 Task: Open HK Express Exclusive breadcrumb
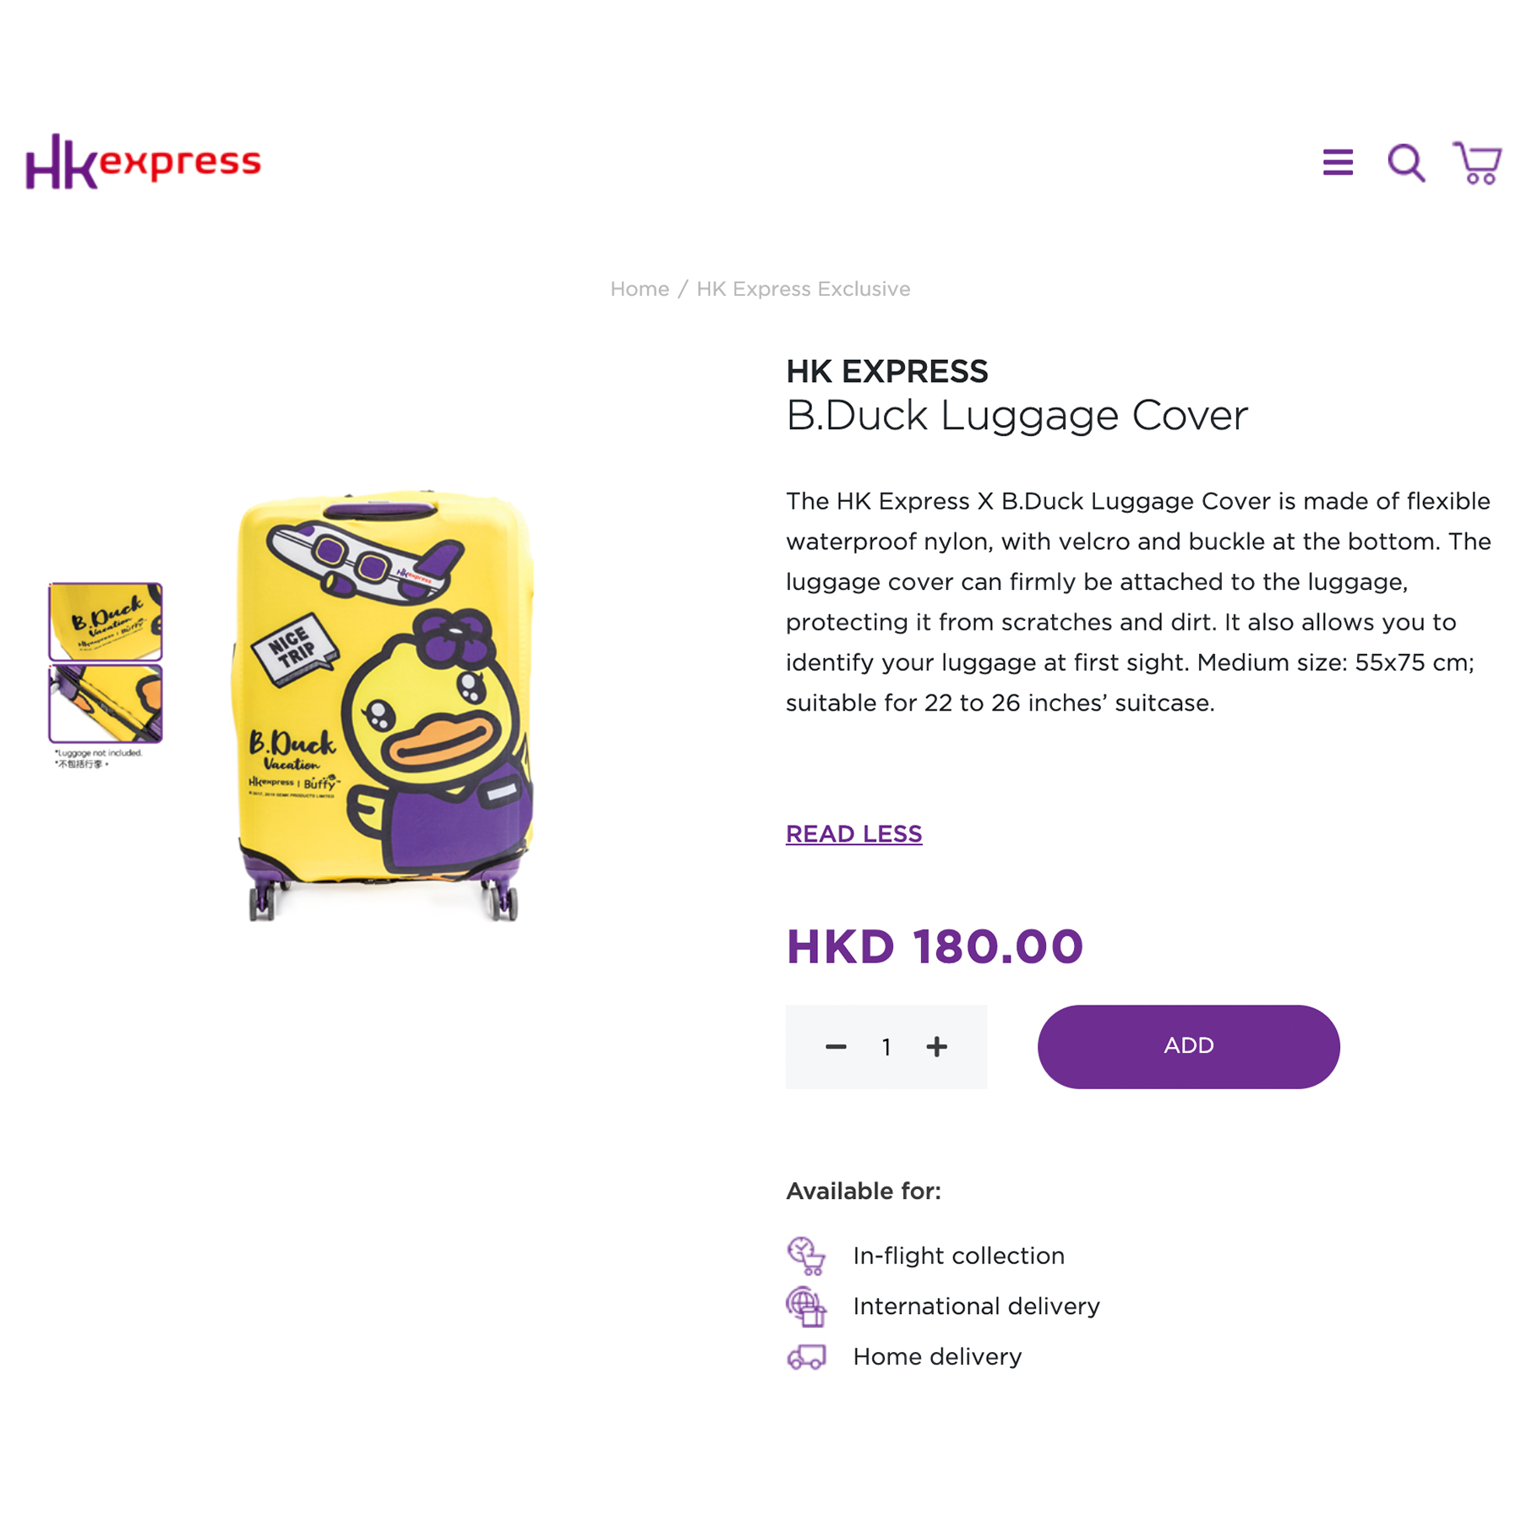[x=804, y=289]
